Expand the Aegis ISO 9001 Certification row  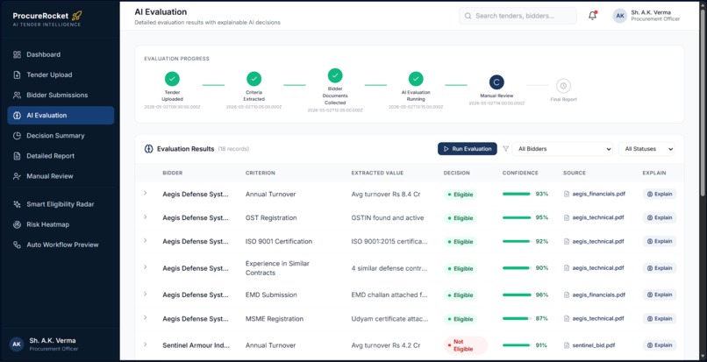[x=146, y=240]
